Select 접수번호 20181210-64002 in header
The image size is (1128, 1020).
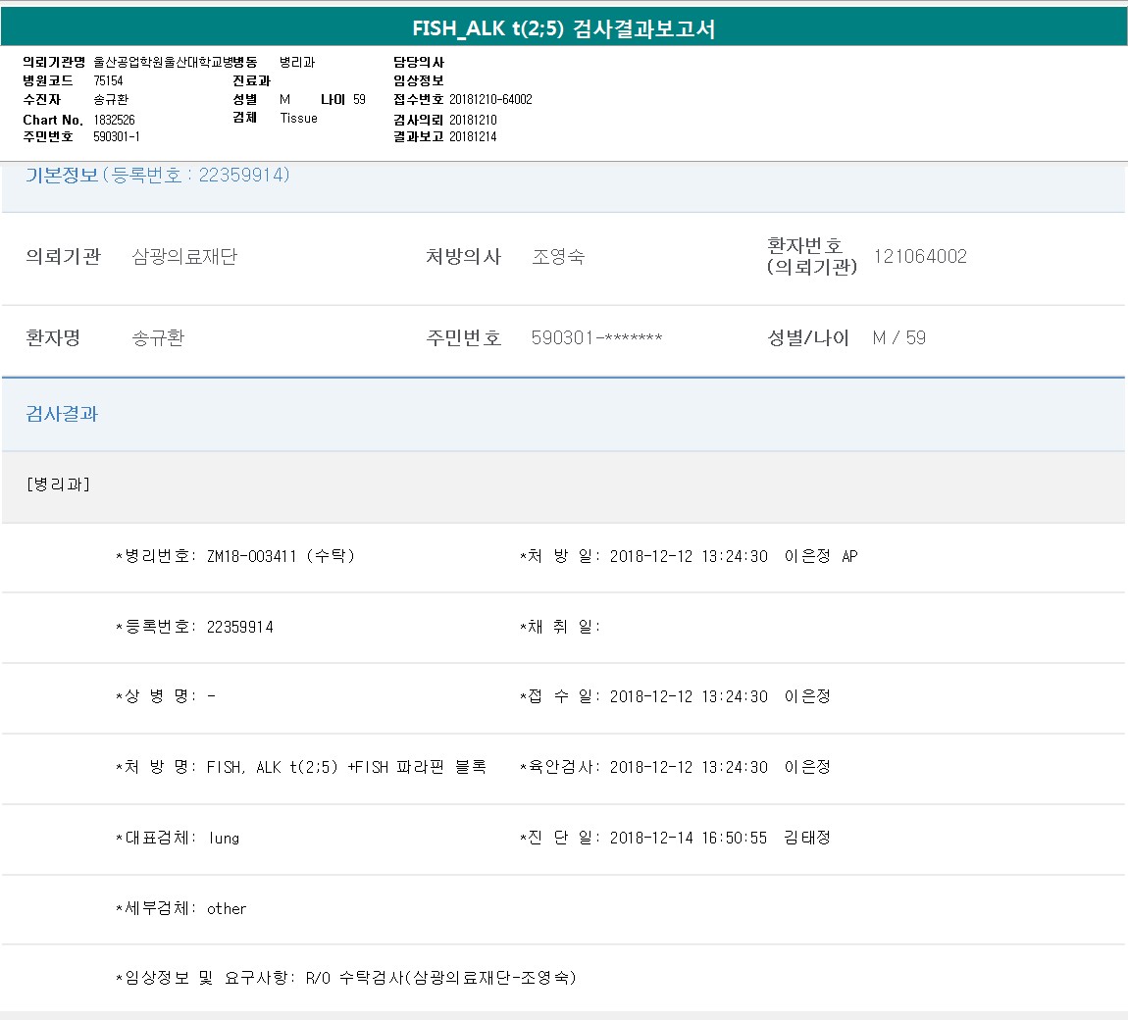coord(490,99)
